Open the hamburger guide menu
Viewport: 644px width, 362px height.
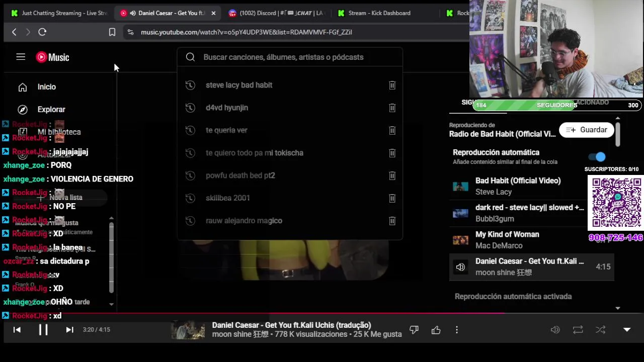point(21,57)
